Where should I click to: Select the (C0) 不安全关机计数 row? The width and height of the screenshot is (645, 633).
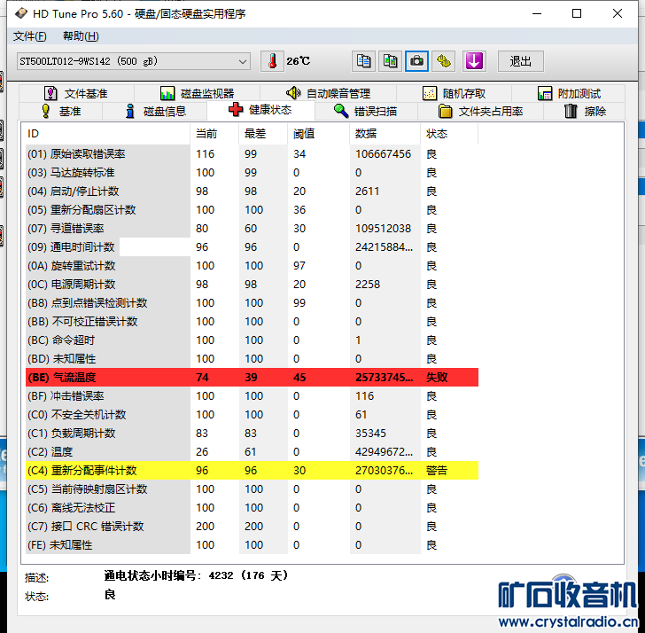pyautogui.click(x=252, y=414)
